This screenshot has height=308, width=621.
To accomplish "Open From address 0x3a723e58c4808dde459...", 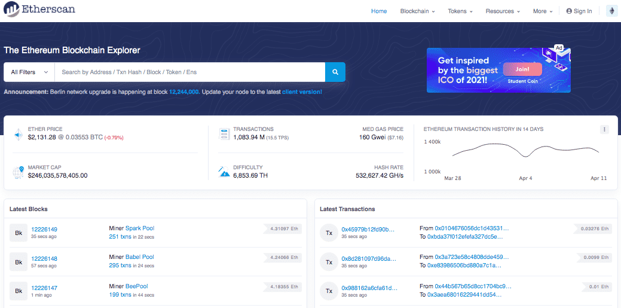I will click(472, 257).
